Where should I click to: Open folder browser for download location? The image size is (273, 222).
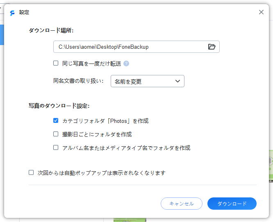pos(212,47)
